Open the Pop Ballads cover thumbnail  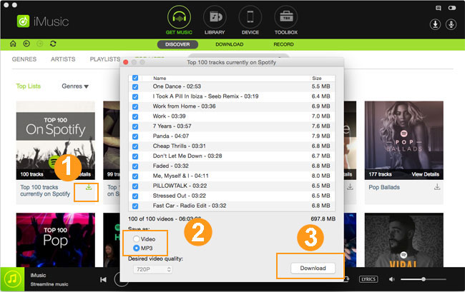pyautogui.click(x=404, y=140)
